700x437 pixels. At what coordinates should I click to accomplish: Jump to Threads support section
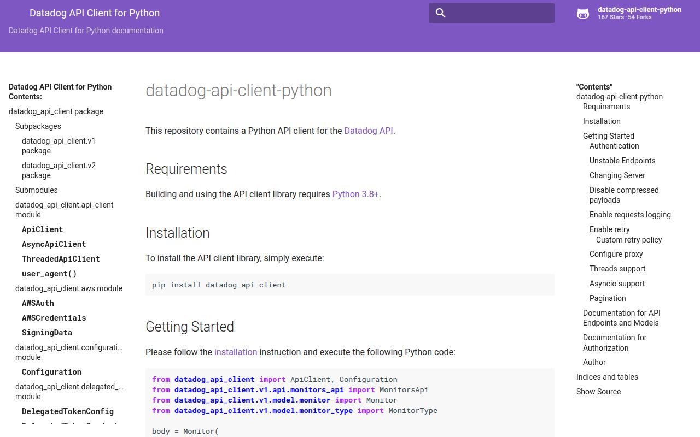(x=617, y=269)
